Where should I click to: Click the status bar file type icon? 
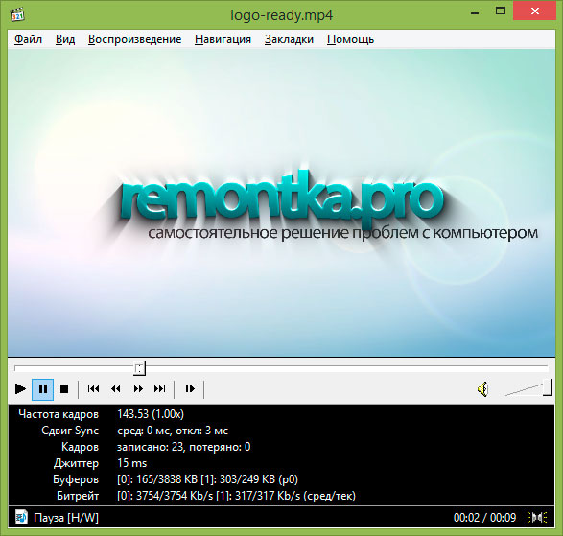21,518
